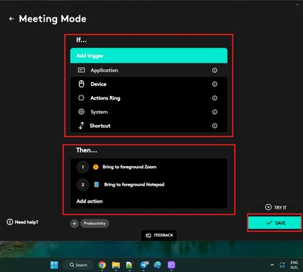Click the dotted Actions Ring icon
This screenshot has height=272, width=303.
(82, 98)
